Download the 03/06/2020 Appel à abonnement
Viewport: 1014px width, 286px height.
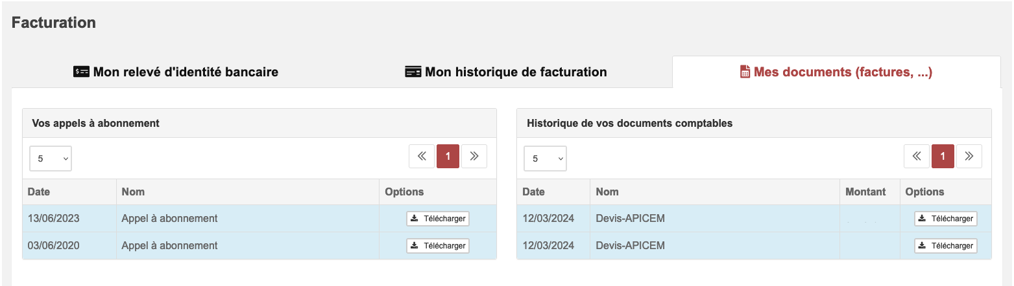tap(438, 246)
